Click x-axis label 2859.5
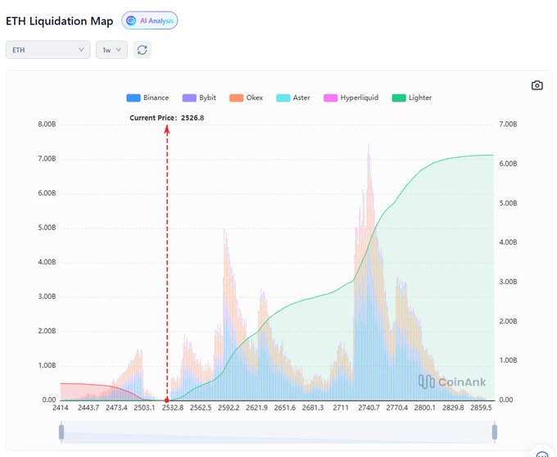The width and height of the screenshot is (557, 457). [481, 408]
